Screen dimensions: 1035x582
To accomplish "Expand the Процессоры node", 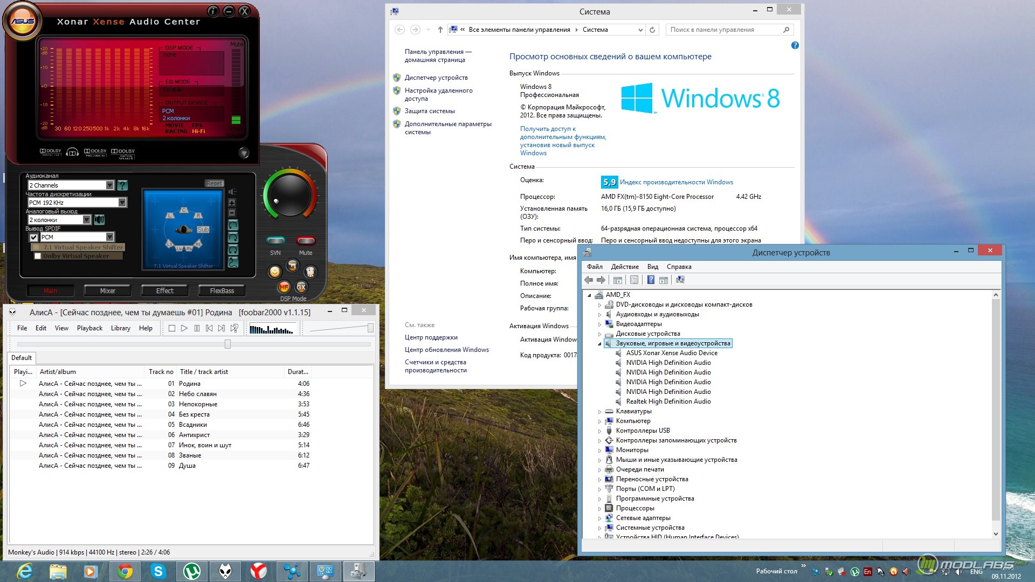I will tap(599, 509).
